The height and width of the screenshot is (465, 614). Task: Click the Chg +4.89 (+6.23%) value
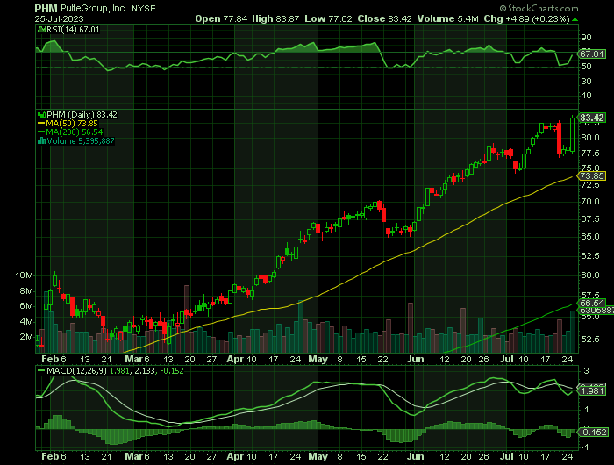tap(526, 18)
